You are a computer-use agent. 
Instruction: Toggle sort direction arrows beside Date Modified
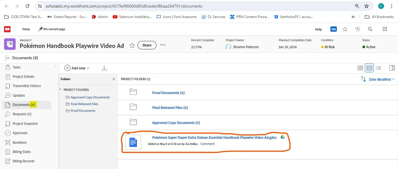point(363,79)
